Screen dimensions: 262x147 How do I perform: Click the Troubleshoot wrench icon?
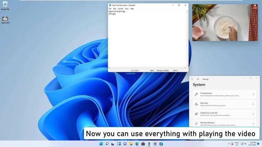coord(196,94)
